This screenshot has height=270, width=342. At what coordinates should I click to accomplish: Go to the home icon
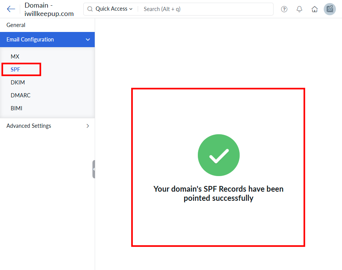(315, 9)
